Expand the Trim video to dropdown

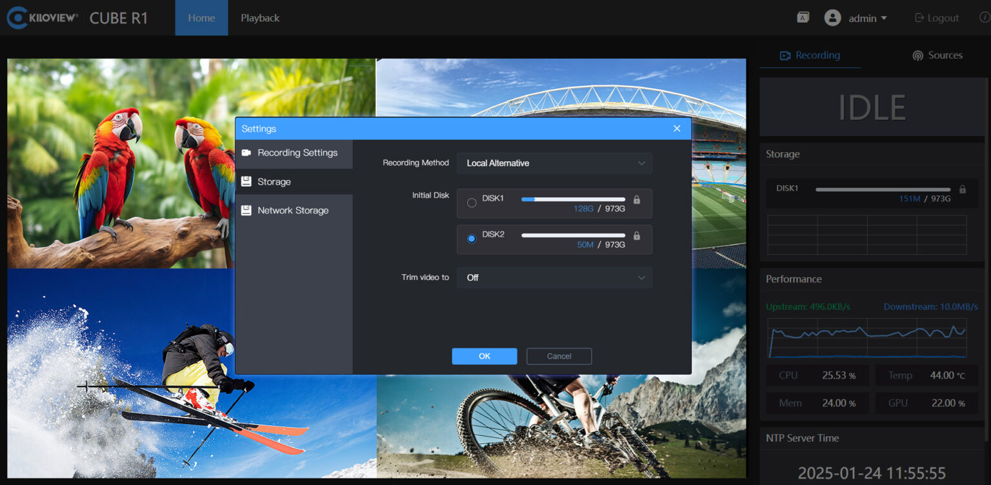point(554,277)
